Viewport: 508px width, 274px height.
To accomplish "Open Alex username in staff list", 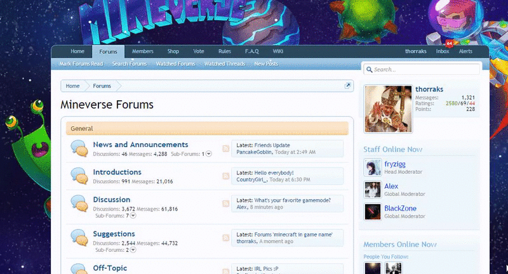I will click(x=391, y=186).
